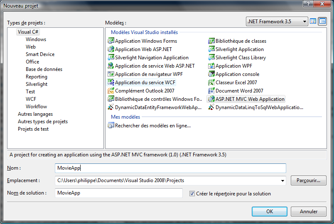Viewport: 334px width, 224px height.
Task: Click the Nom de solution text field
Action: [x=118, y=193]
